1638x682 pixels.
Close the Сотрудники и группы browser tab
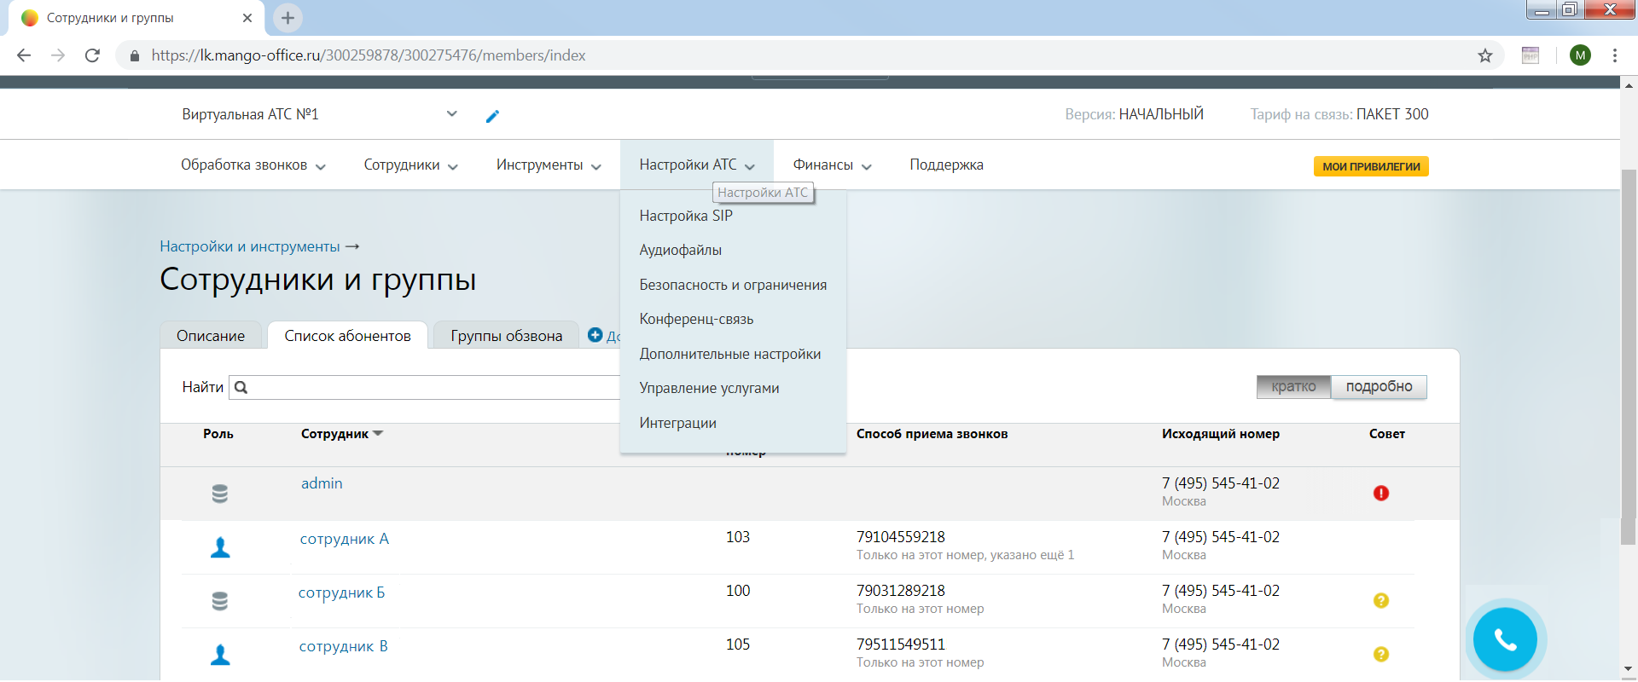click(247, 17)
